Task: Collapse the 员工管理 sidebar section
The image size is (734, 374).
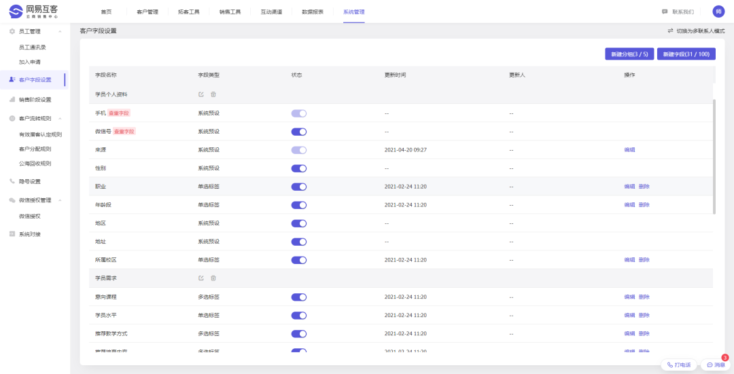Action: (x=60, y=32)
